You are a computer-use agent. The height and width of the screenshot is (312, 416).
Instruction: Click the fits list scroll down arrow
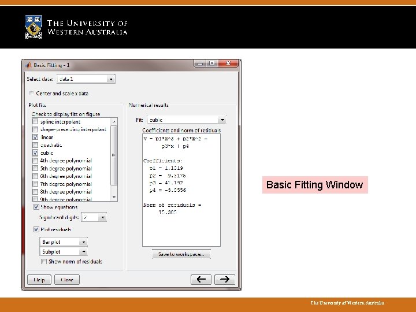114,197
